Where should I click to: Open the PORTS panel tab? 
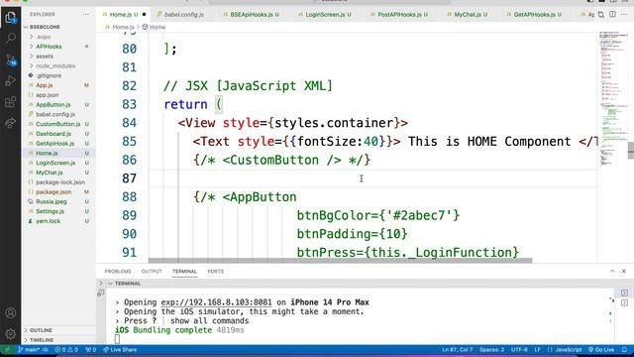click(216, 271)
